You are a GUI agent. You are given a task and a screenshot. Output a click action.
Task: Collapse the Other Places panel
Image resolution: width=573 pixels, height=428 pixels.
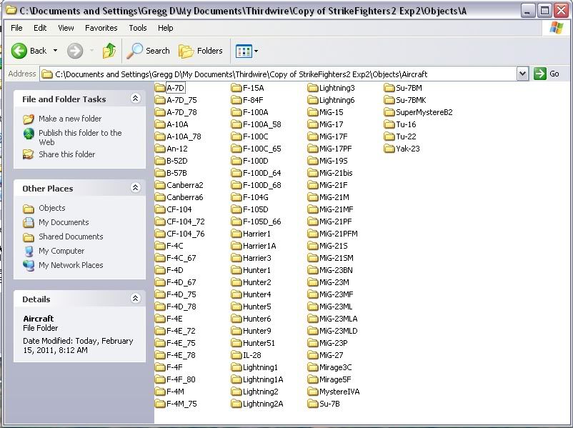click(x=135, y=188)
